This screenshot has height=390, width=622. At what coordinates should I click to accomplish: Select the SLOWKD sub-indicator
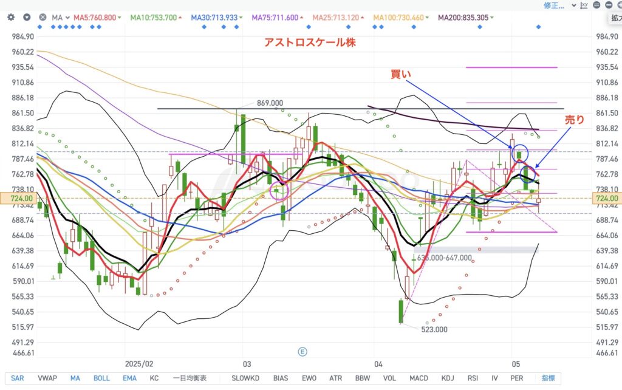(x=245, y=378)
